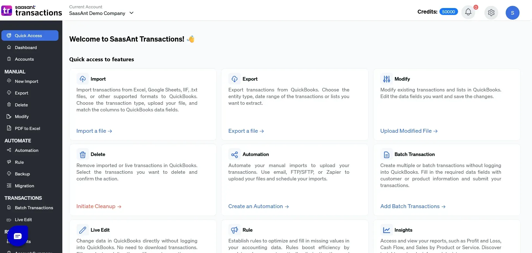The width and height of the screenshot is (532, 253).
Task: Click the Modify card title
Action: coord(402,79)
